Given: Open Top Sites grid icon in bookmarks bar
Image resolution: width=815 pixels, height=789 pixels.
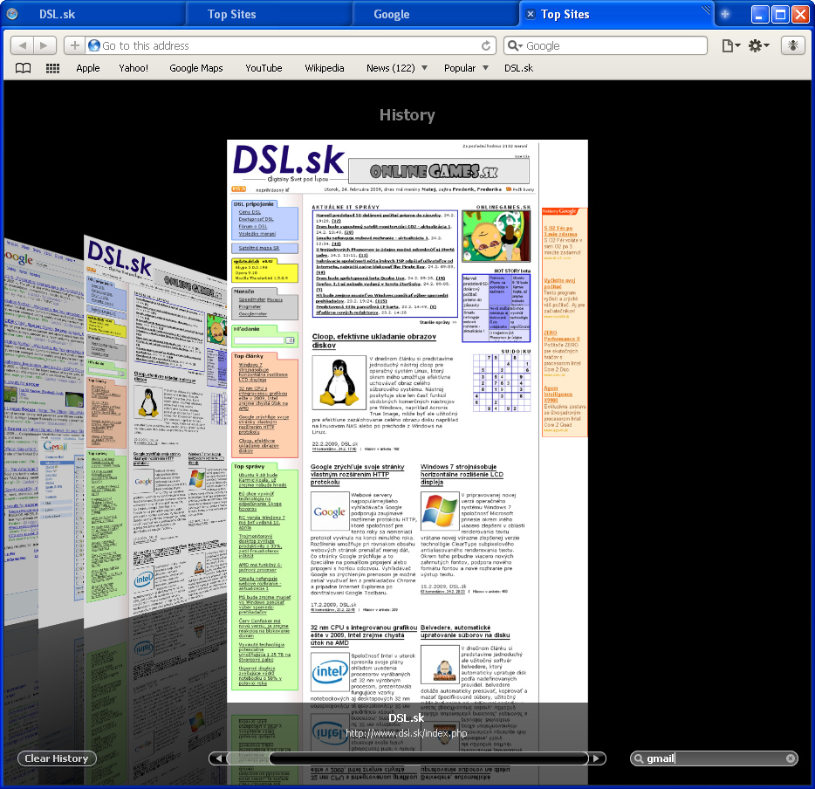Looking at the screenshot, I should [x=52, y=68].
